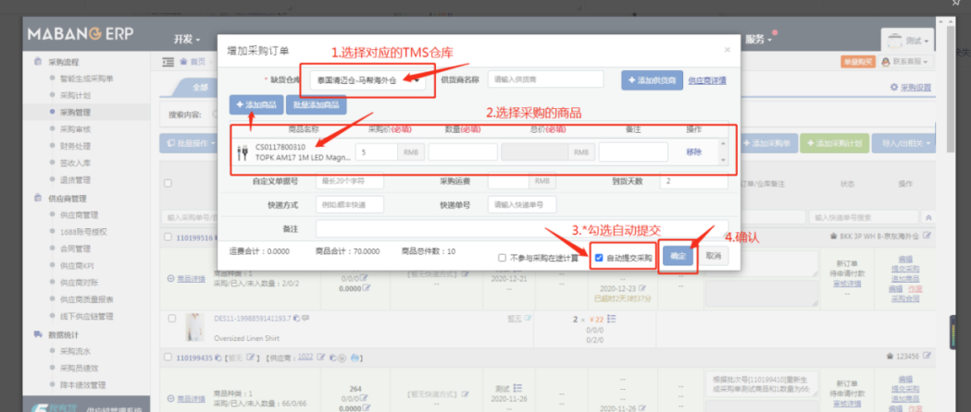This screenshot has width=971, height=412.
Task: Click Oversized Linen Shirt thumbnail
Action: [x=195, y=327]
